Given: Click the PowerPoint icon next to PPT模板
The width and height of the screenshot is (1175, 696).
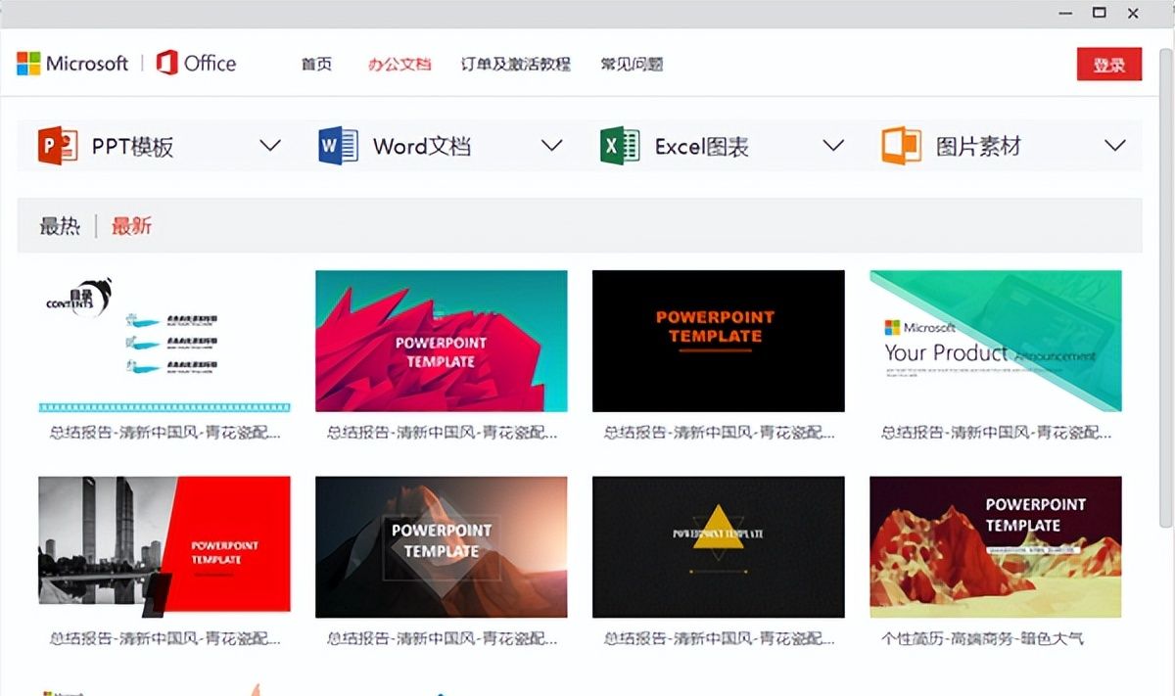Looking at the screenshot, I should [x=58, y=145].
